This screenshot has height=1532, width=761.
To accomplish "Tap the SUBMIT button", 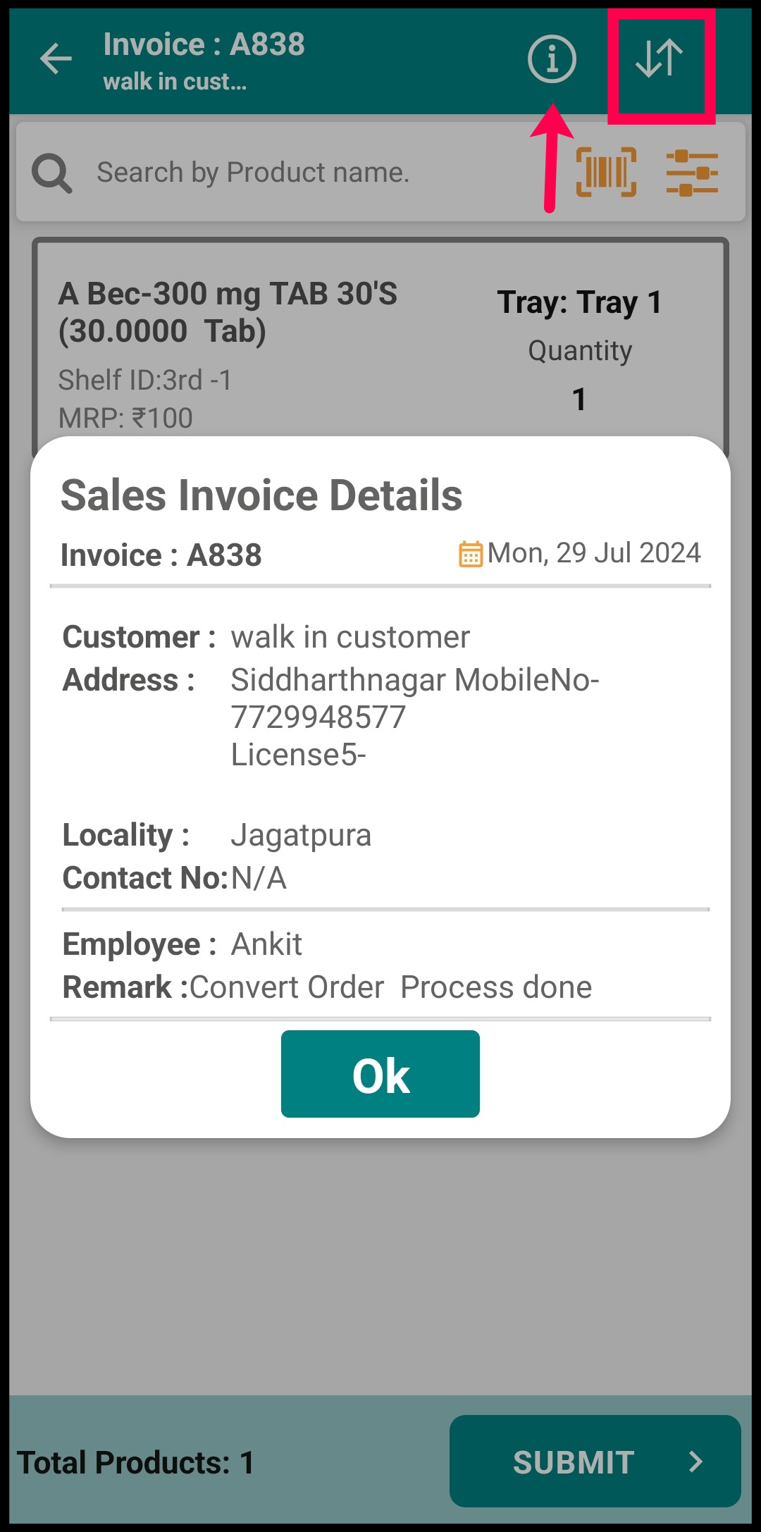I will click(595, 1461).
